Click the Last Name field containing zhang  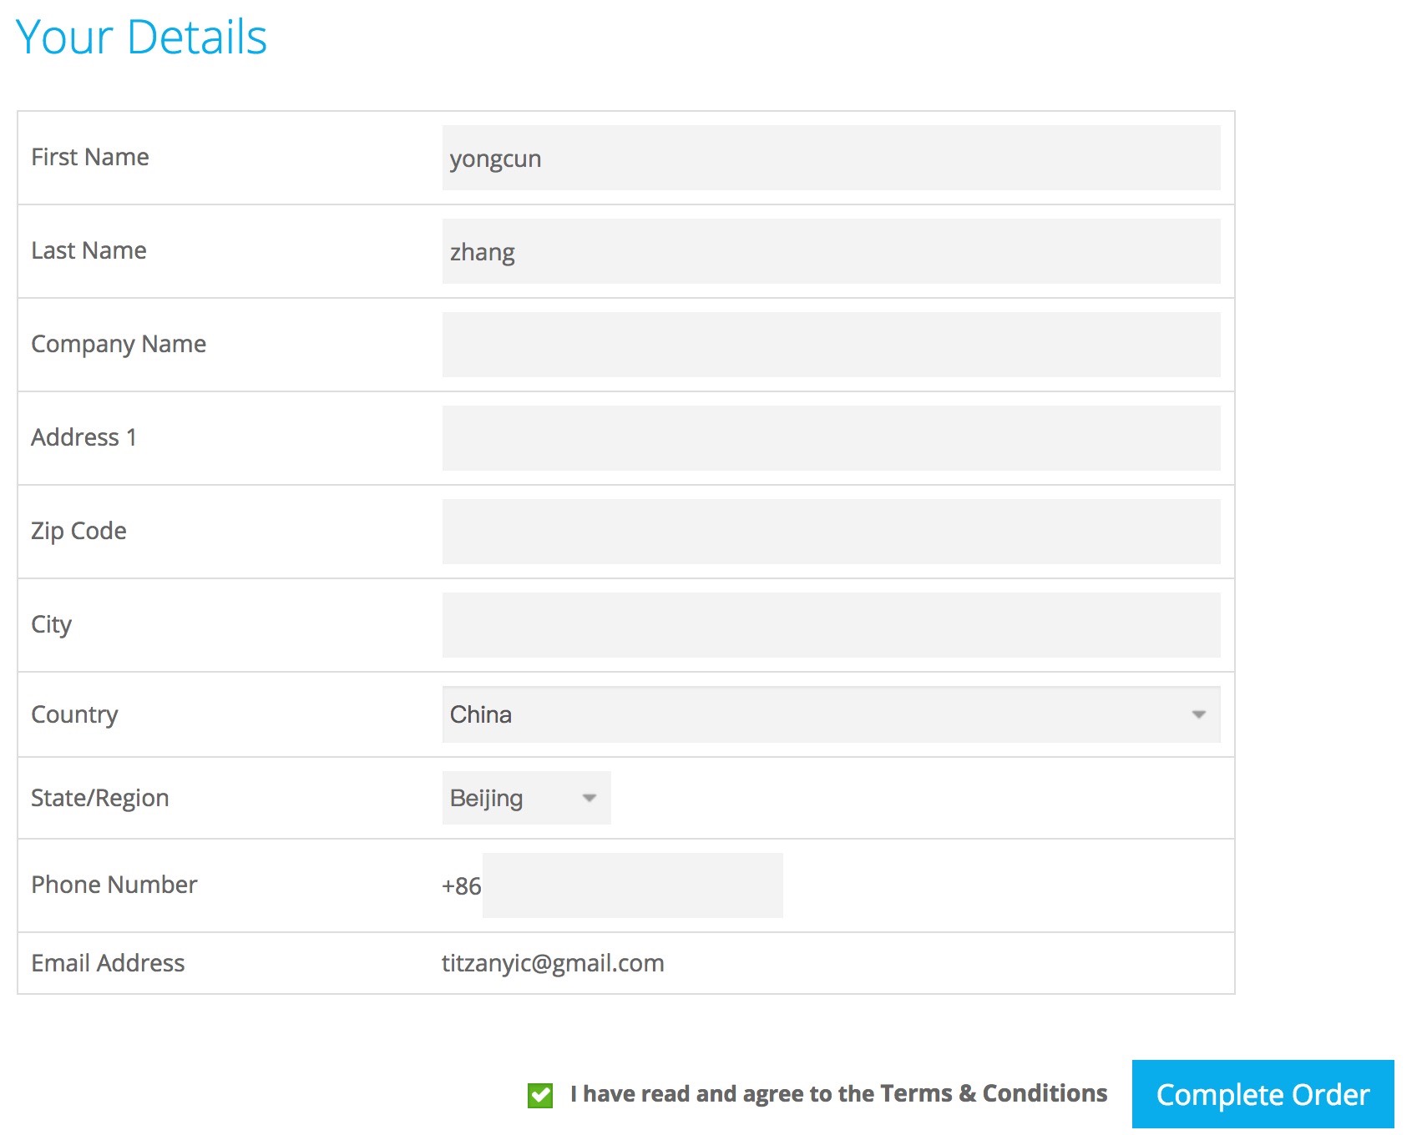click(830, 251)
